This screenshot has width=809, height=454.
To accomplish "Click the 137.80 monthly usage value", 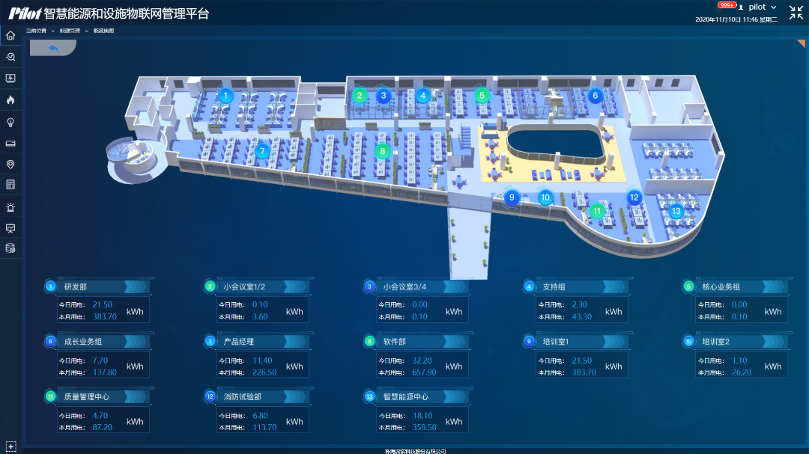I will (105, 372).
